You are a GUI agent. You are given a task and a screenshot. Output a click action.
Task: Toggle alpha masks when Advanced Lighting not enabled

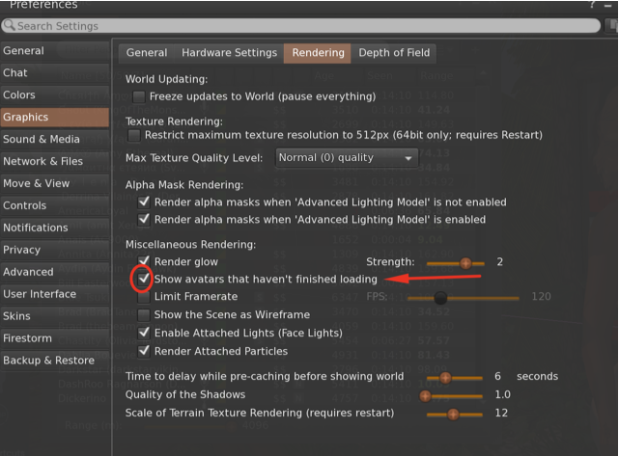(144, 202)
